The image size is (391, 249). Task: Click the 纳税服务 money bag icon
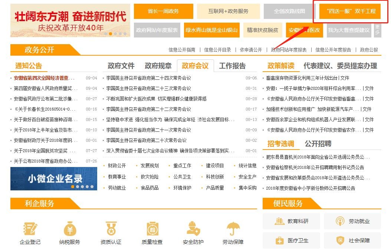(70, 229)
